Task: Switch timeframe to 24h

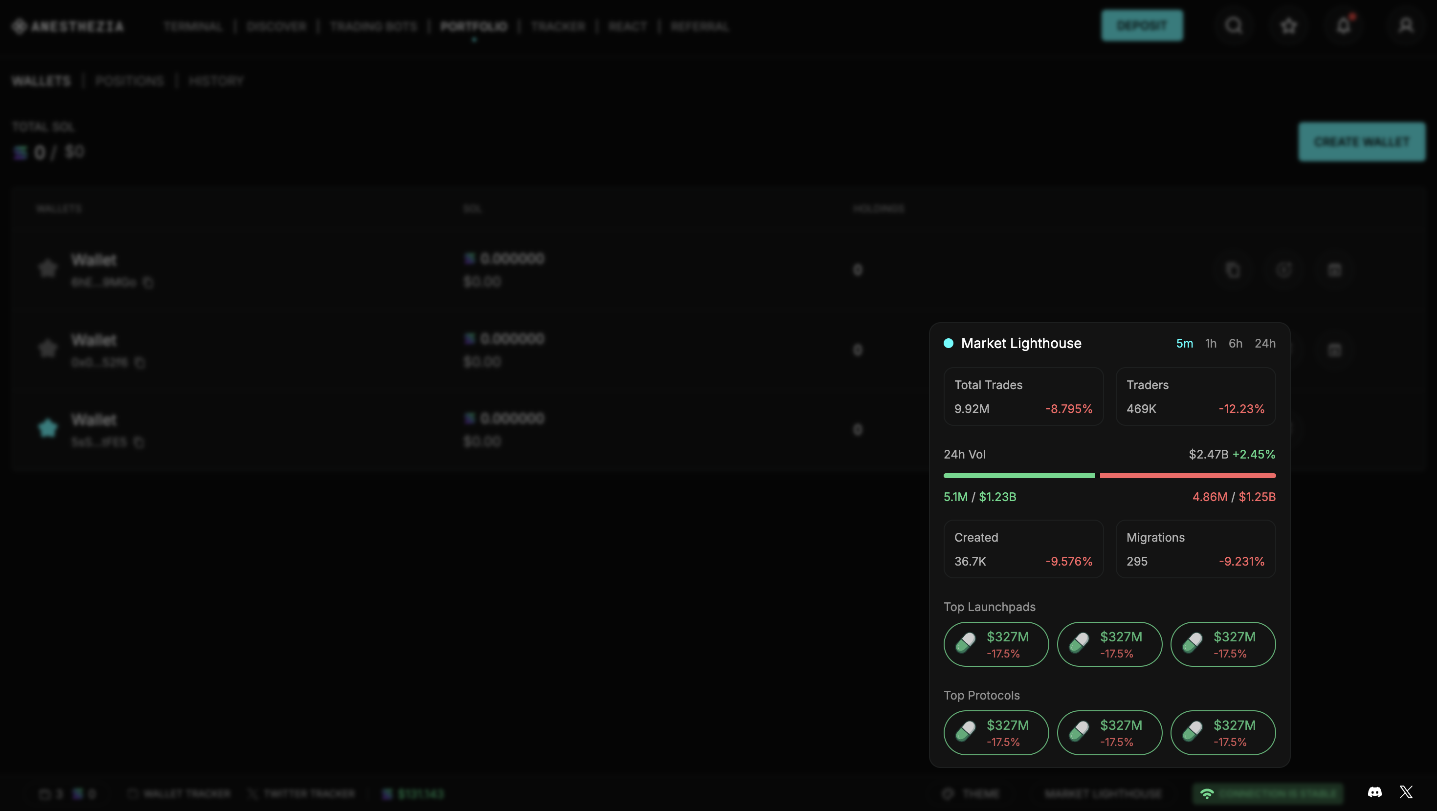Action: tap(1264, 344)
